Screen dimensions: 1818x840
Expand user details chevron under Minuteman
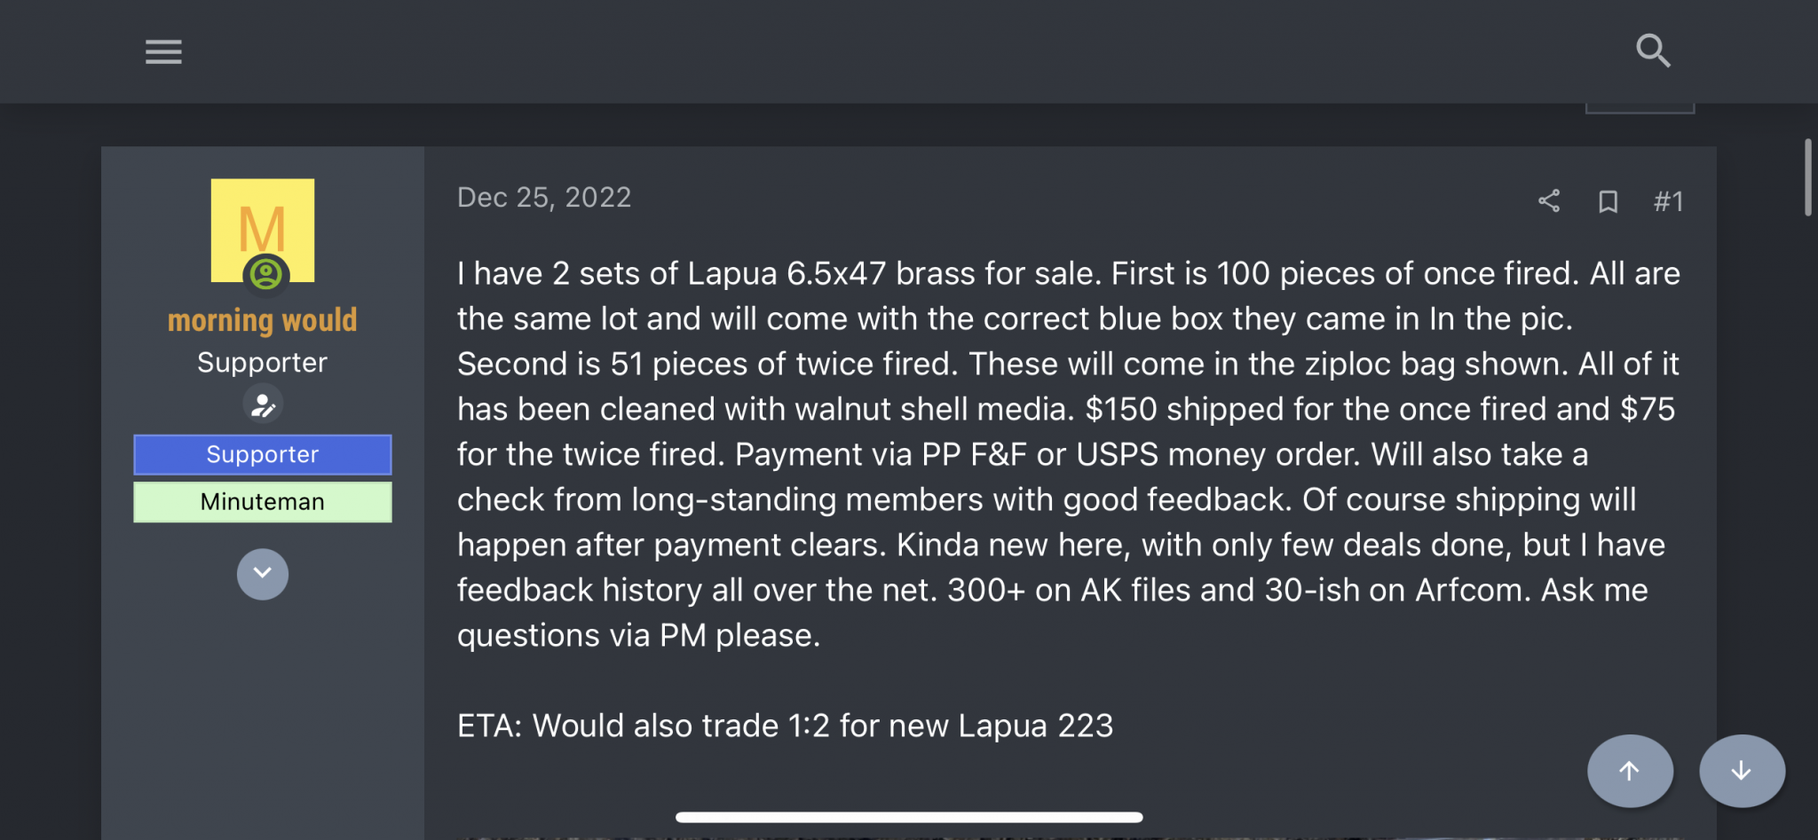coord(263,574)
